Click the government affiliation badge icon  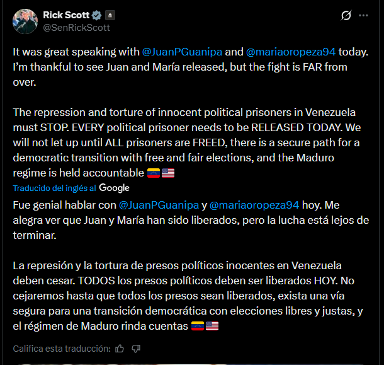pos(110,15)
